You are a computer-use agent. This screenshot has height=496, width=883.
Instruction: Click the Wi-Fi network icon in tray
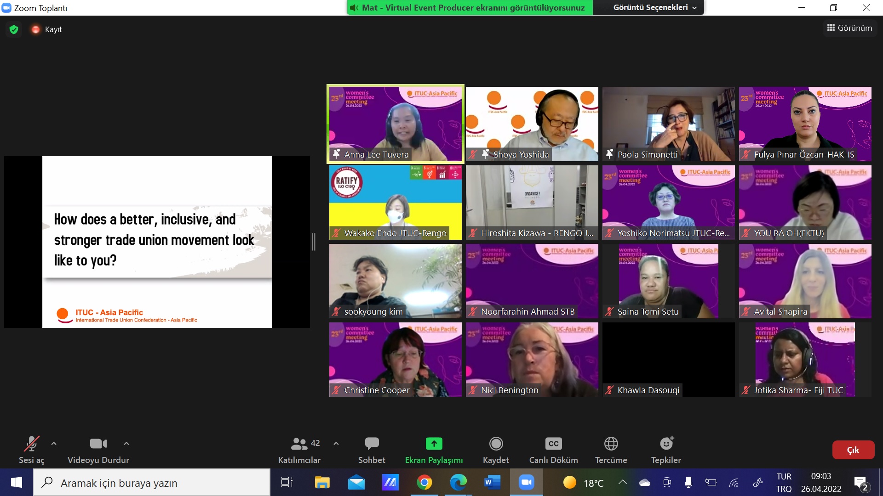pos(734,482)
